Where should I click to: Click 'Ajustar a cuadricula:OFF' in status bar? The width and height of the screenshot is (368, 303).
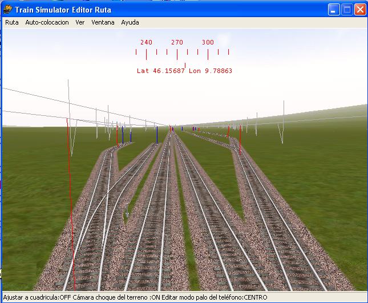pos(37,298)
